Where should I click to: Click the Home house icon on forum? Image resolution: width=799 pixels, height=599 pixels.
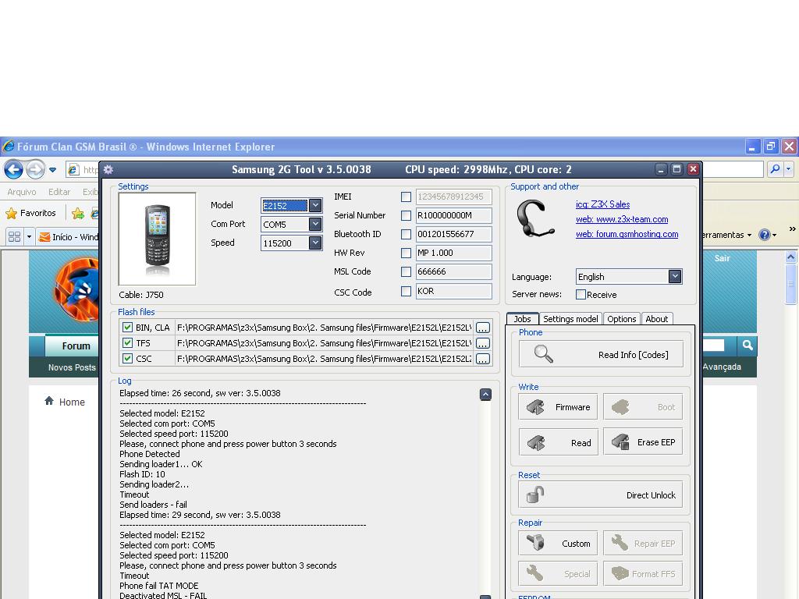click(49, 401)
